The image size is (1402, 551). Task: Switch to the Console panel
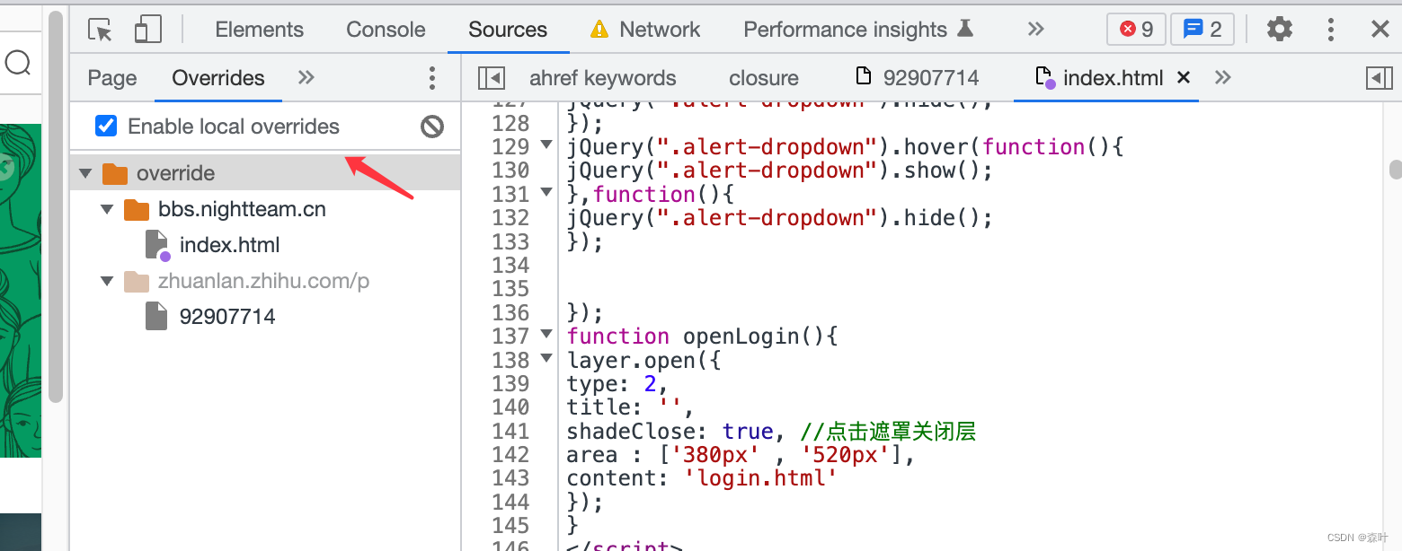pyautogui.click(x=385, y=29)
